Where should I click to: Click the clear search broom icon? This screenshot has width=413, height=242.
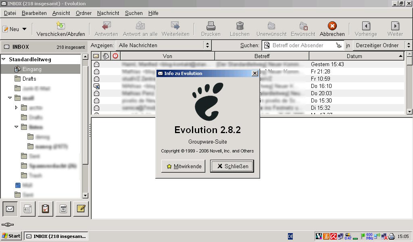click(x=339, y=46)
